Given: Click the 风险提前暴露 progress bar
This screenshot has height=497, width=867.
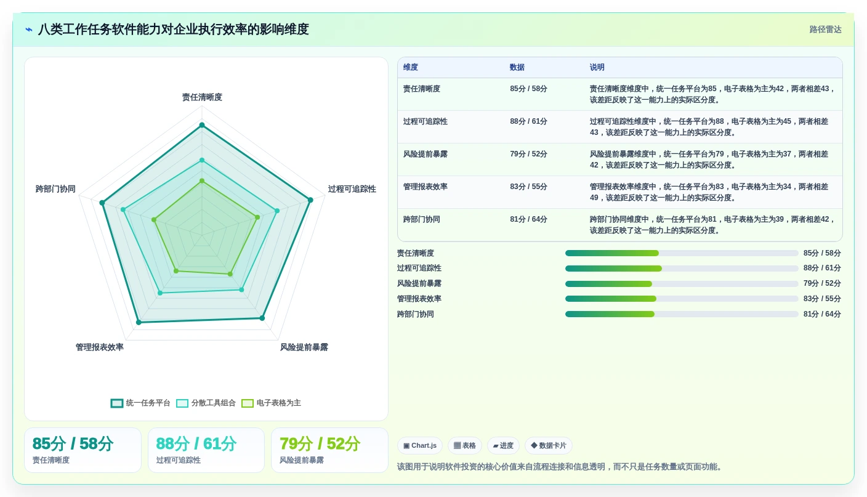Looking at the screenshot, I should 682,284.
